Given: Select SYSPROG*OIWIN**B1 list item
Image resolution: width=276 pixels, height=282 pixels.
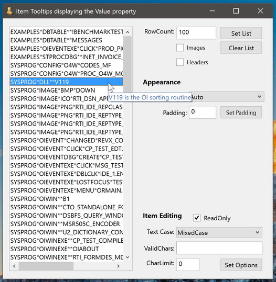Looking at the screenshot, I should (x=67, y=199).
